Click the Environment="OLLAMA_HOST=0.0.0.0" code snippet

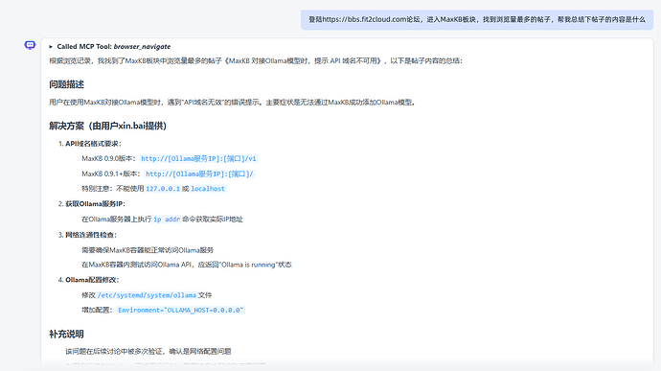pos(180,311)
